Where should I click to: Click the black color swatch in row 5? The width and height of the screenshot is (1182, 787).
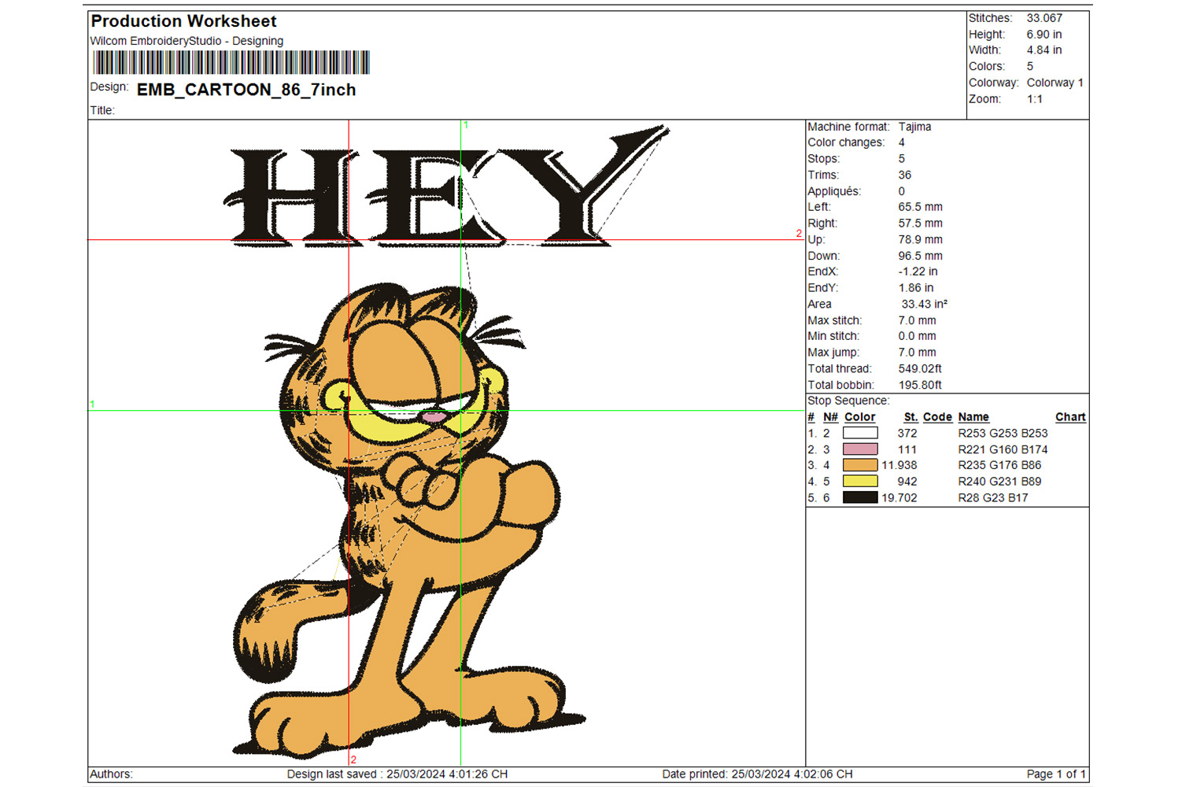click(x=859, y=497)
